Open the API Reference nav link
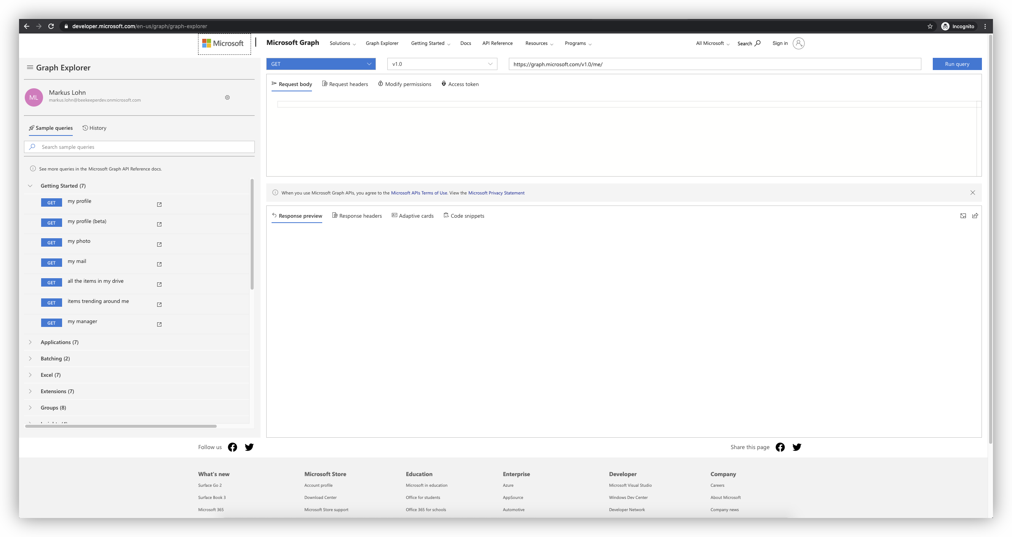This screenshot has height=537, width=1012. click(497, 43)
